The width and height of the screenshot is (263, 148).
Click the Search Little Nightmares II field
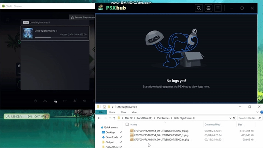[247, 118]
